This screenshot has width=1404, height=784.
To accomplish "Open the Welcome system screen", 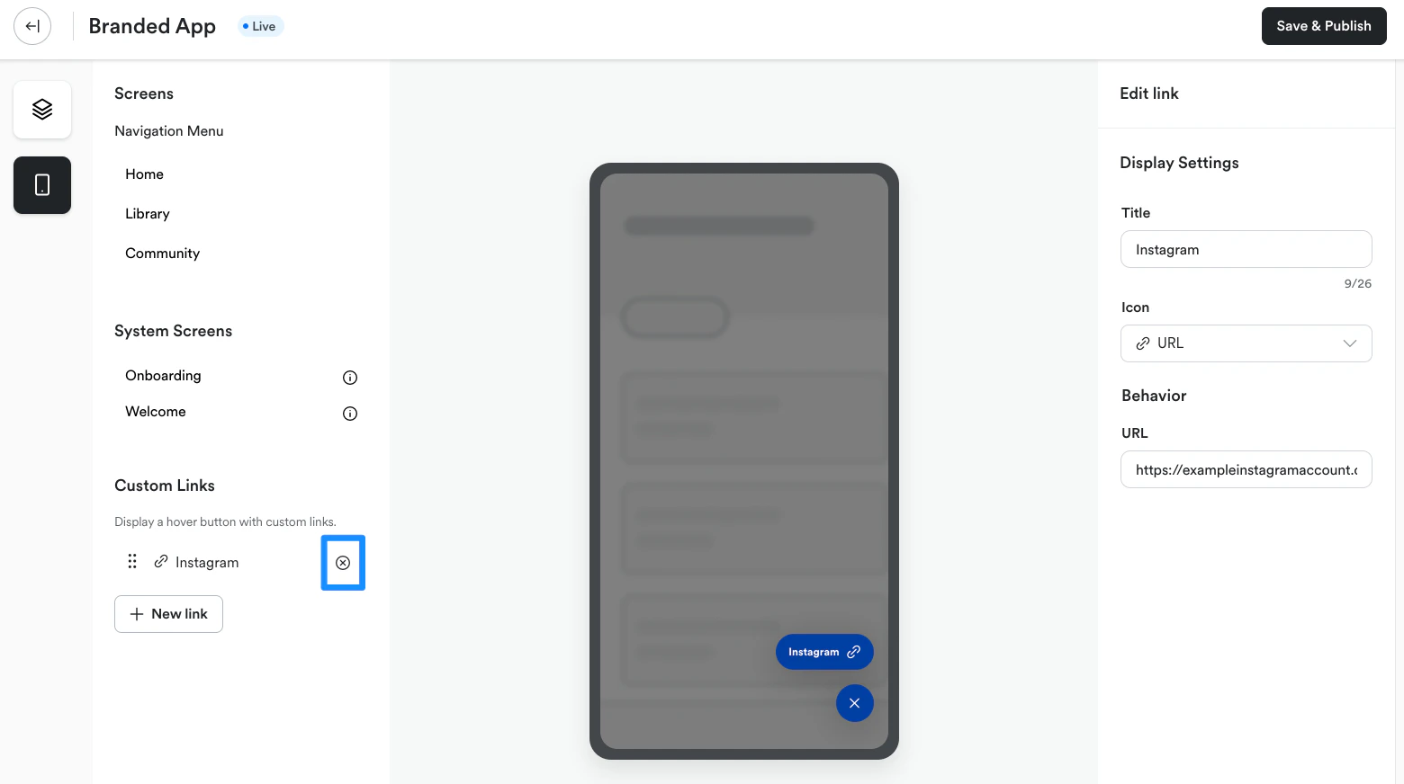I will pos(156,412).
